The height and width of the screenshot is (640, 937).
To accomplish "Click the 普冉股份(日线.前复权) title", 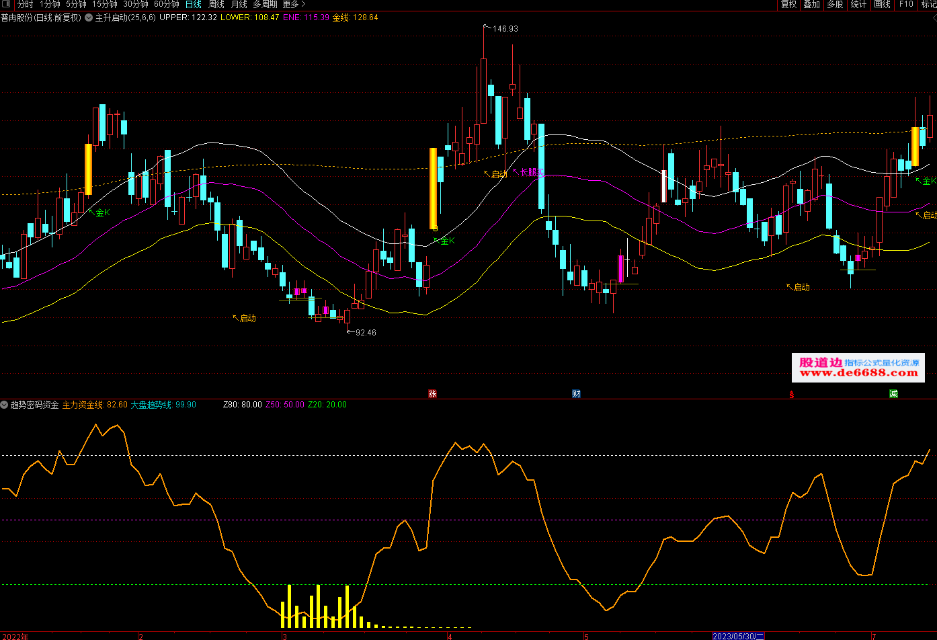I will [41, 17].
